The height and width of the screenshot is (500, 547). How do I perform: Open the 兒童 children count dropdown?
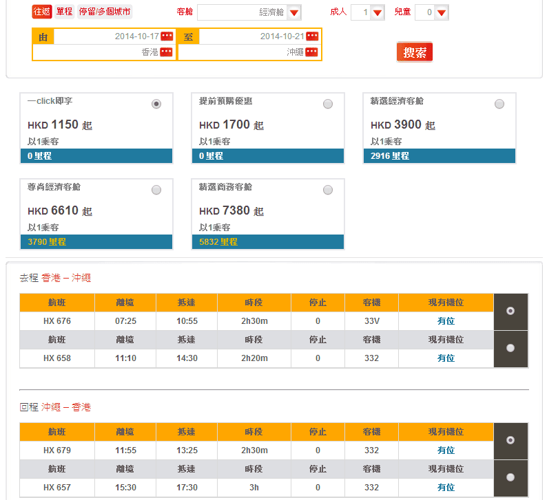click(442, 12)
